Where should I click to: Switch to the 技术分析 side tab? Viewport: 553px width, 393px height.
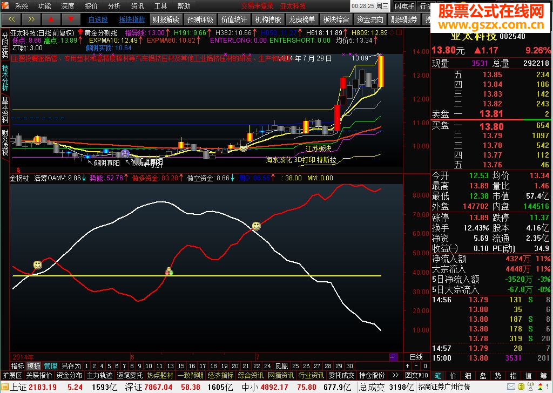click(x=5, y=78)
